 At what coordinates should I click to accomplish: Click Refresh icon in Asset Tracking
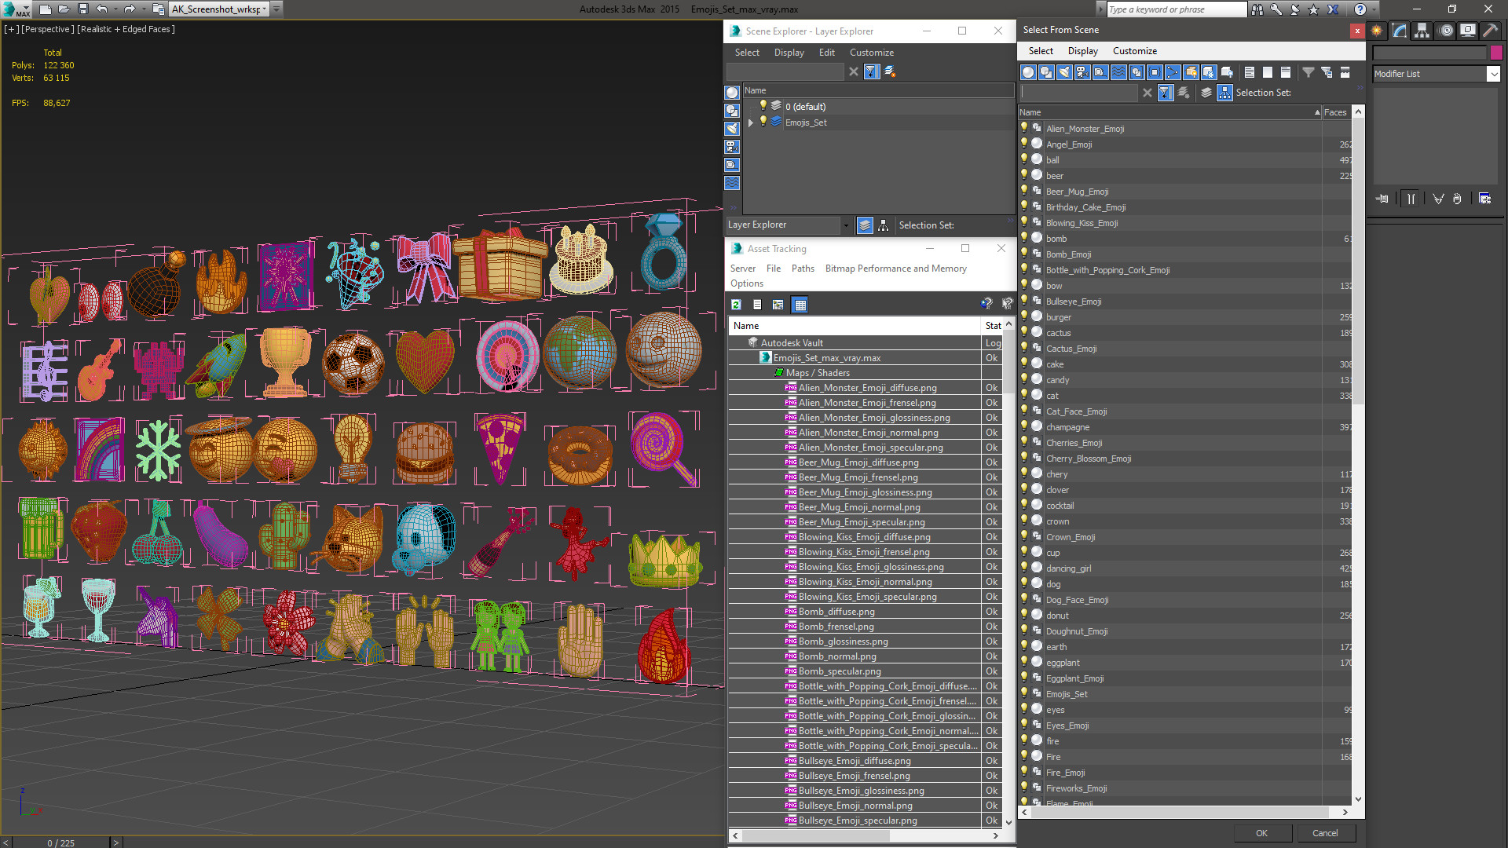pyautogui.click(x=736, y=305)
